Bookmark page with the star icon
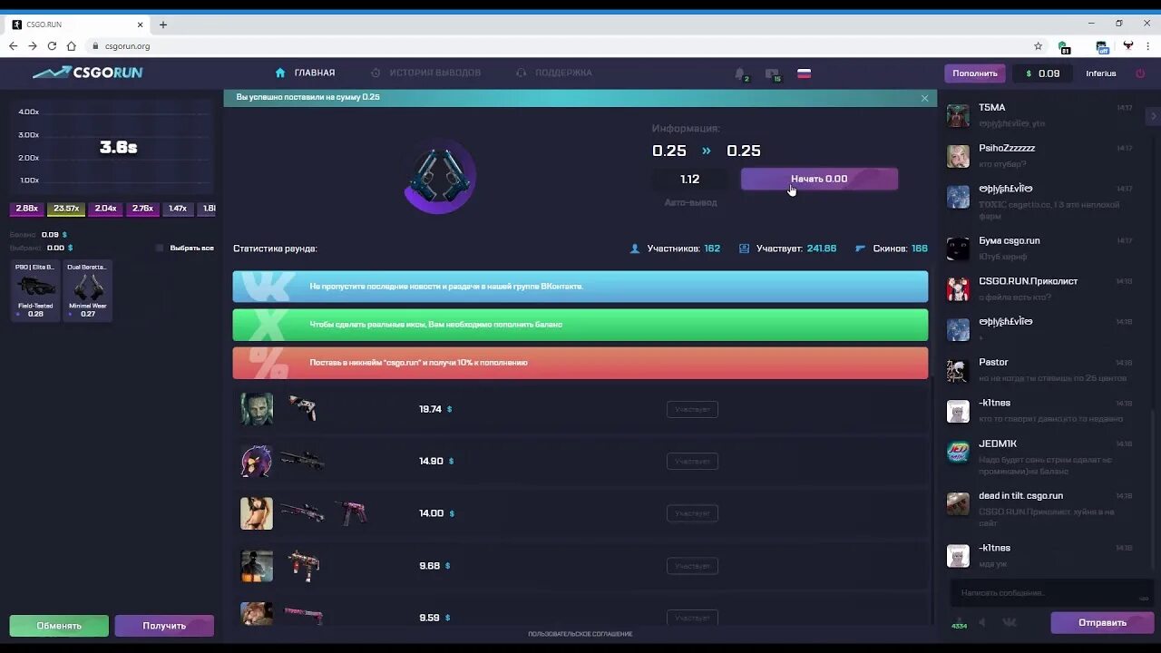1161x653 pixels. (x=1038, y=46)
